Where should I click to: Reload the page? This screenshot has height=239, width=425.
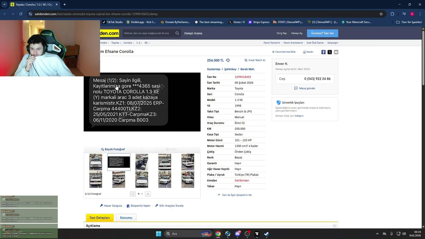pos(21,14)
